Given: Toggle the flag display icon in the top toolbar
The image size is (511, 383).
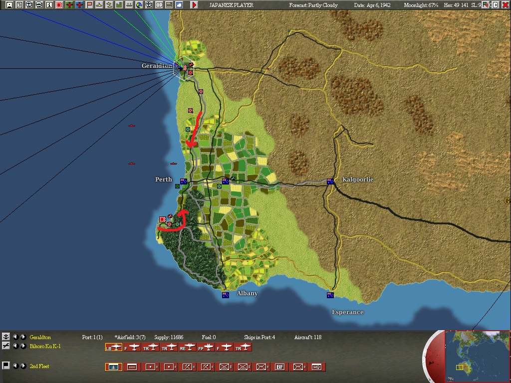Looking at the screenshot, I should click(x=89, y=5).
